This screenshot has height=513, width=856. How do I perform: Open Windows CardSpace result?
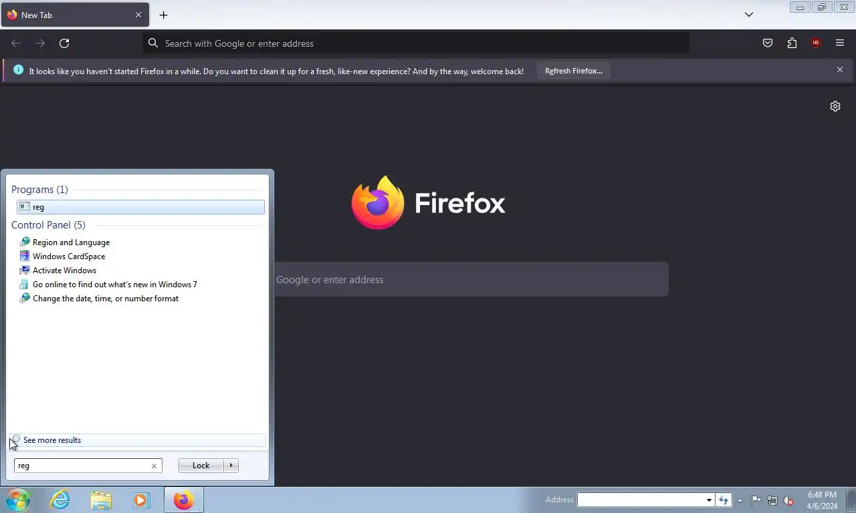(68, 256)
